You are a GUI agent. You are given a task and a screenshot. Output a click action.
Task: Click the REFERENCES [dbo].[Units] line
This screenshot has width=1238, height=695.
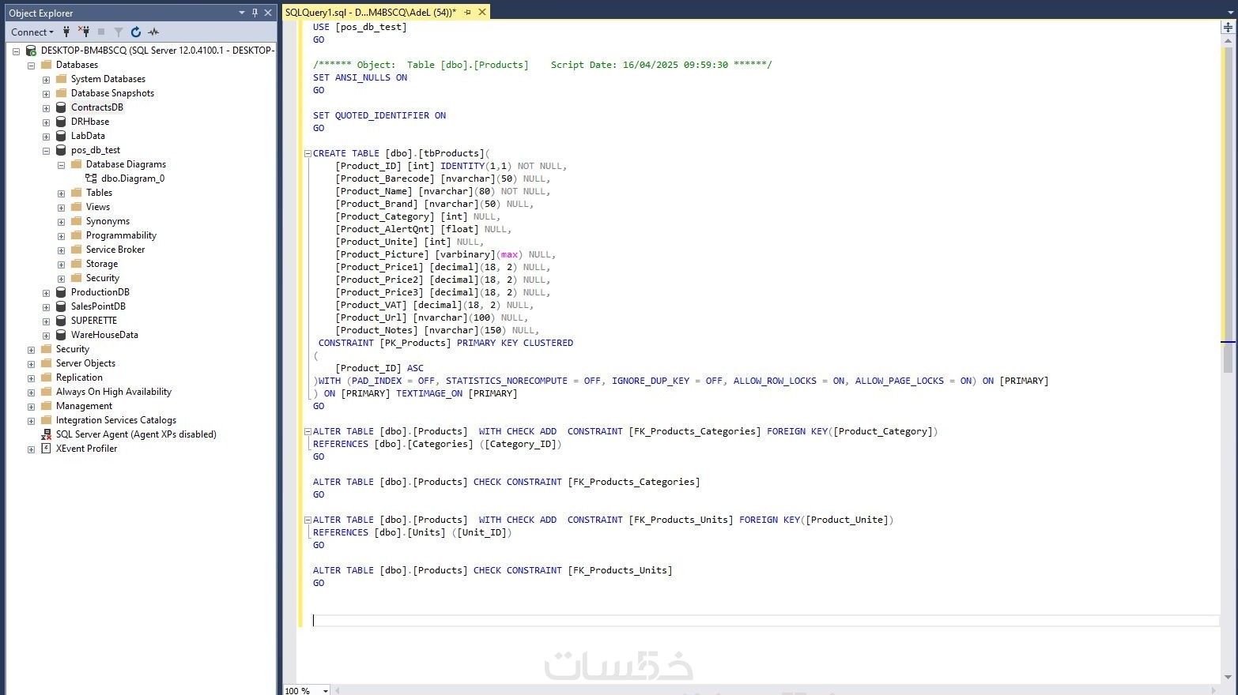pos(413,532)
